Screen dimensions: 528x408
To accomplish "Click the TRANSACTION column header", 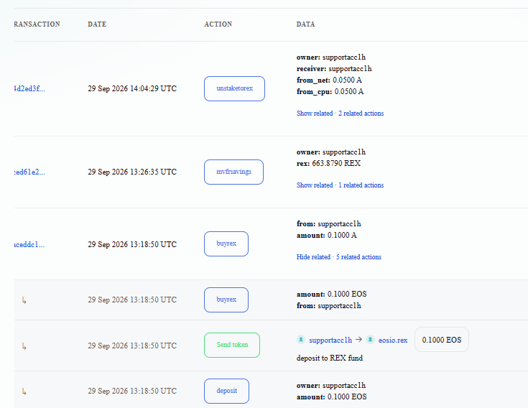I will (37, 24).
